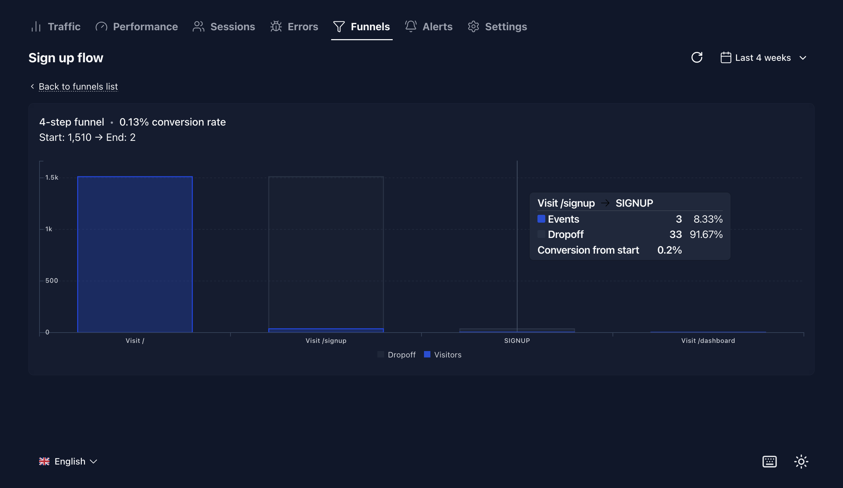Click the back chevron before funnels list link
Screen dimensions: 843x488
pos(32,86)
